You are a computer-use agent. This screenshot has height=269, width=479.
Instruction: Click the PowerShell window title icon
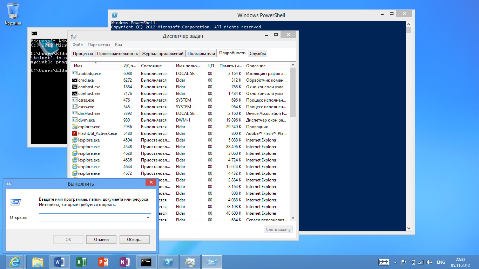tap(115, 15)
